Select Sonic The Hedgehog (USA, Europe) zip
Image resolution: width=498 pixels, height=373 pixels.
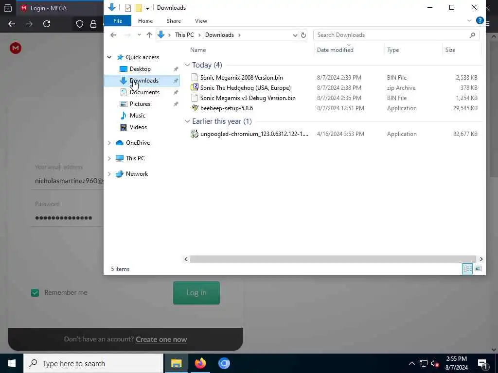click(x=245, y=88)
